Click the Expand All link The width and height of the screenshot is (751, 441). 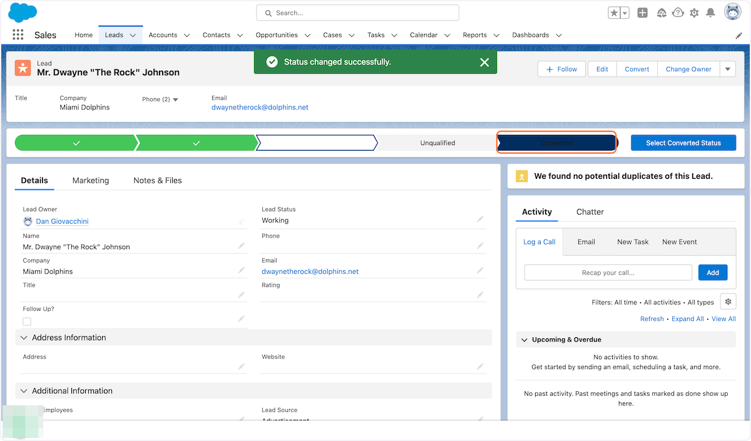coord(688,319)
